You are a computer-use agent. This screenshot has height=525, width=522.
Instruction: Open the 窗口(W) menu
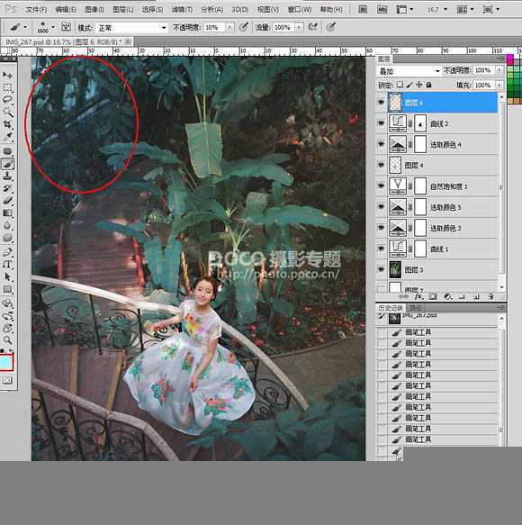(300, 9)
